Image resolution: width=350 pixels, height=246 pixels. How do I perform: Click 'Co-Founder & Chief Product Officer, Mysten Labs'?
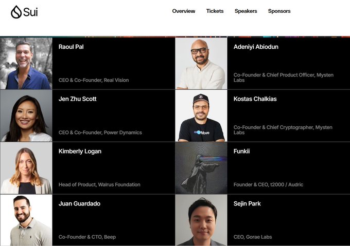[284, 78]
